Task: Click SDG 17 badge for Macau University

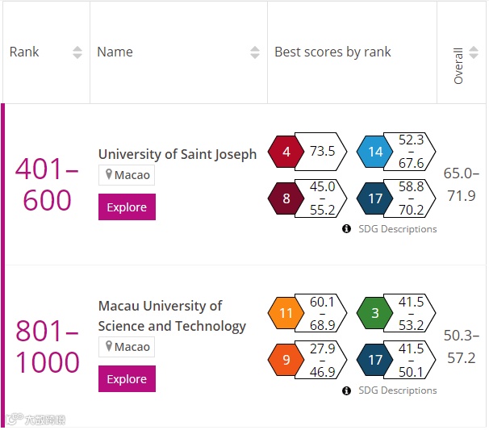Action: pos(375,360)
